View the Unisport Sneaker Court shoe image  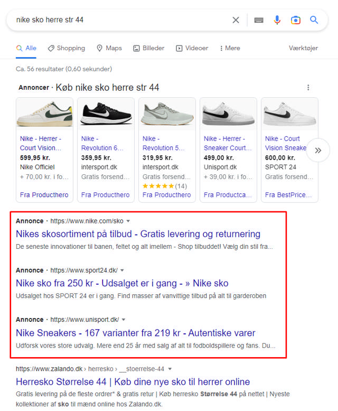pyautogui.click(x=229, y=114)
